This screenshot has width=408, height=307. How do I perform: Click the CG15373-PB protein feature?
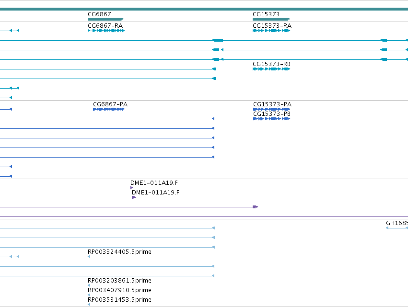coord(271,119)
